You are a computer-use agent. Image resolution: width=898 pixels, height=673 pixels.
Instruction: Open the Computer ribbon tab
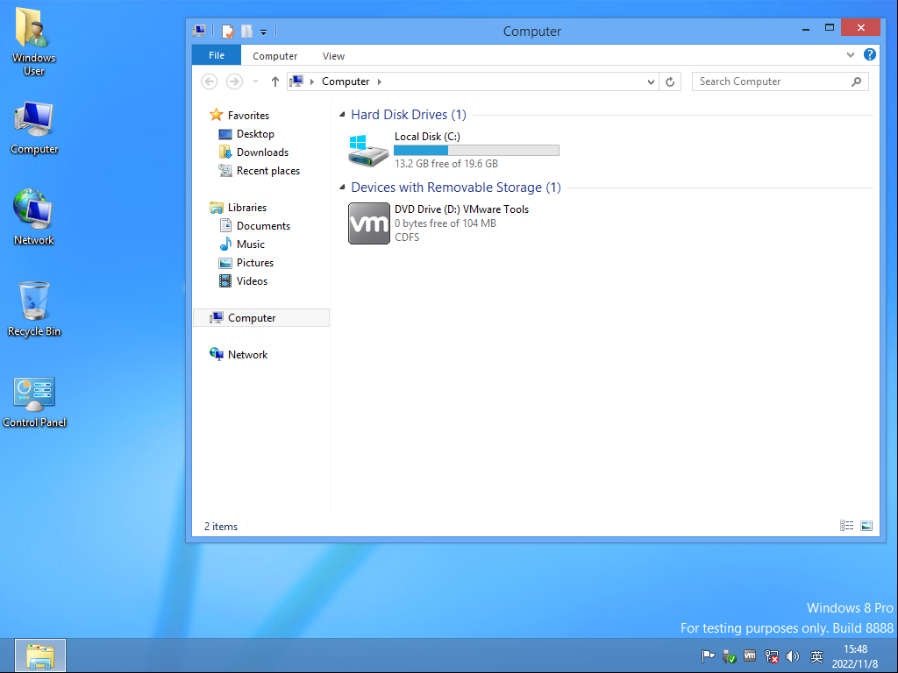click(x=274, y=56)
